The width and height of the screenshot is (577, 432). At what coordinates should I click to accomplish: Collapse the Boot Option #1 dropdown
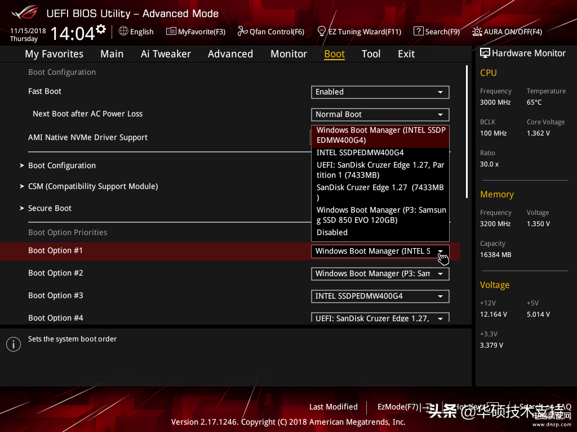pyautogui.click(x=380, y=251)
